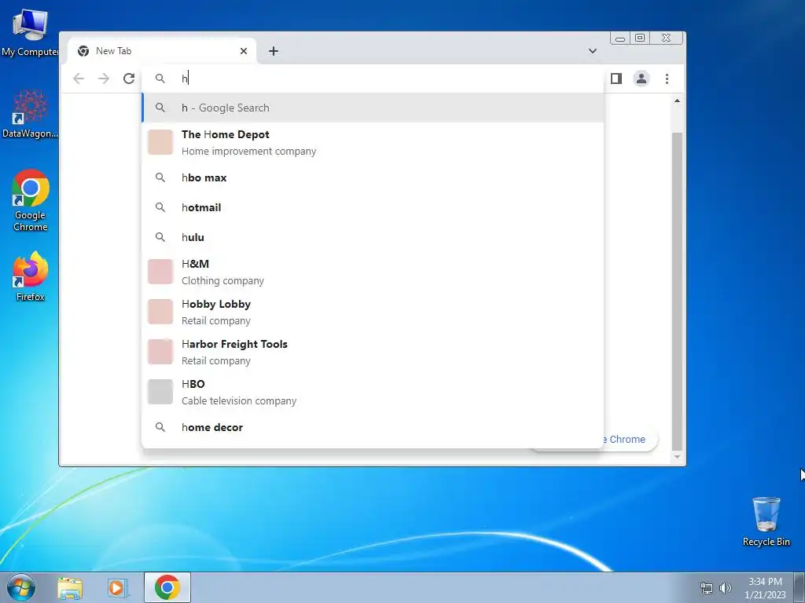Pick the 'hotmail' suggestion
The image size is (805, 603).
point(373,207)
